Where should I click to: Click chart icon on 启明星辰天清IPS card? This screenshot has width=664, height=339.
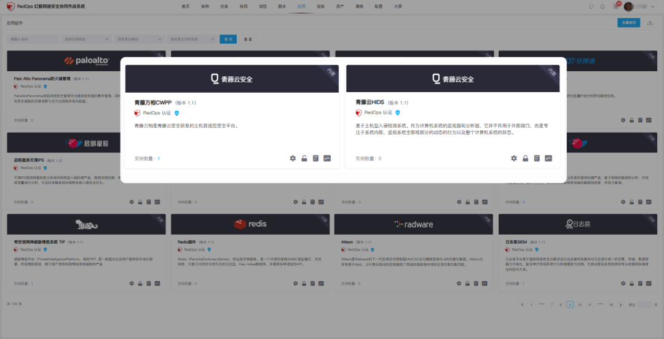[x=157, y=202]
